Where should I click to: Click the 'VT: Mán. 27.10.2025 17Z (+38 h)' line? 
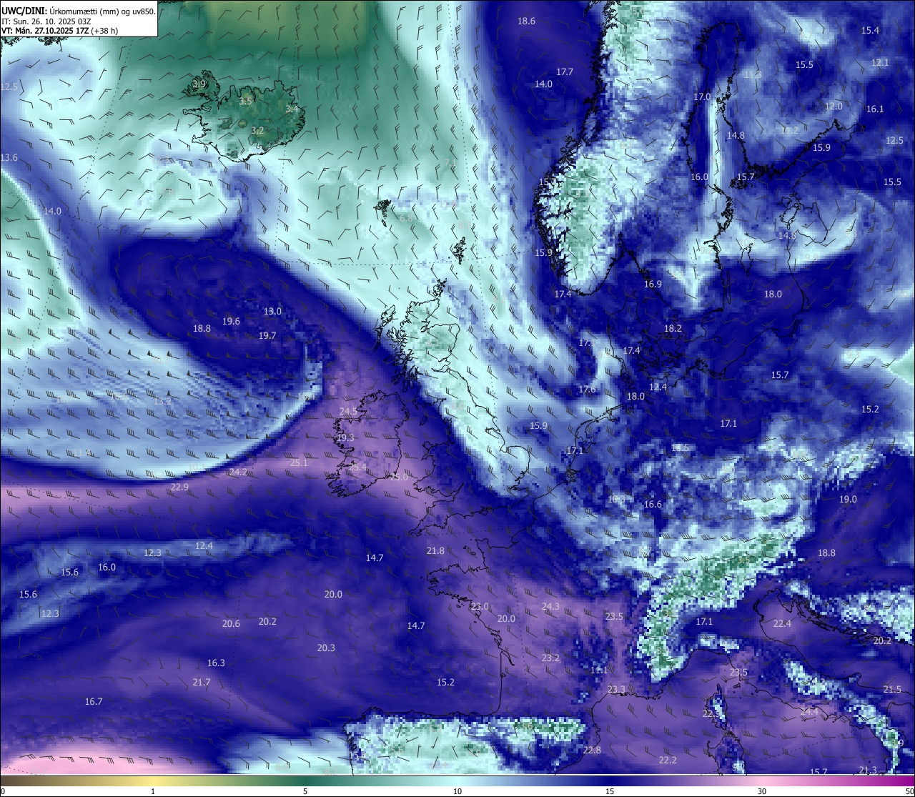(x=59, y=31)
